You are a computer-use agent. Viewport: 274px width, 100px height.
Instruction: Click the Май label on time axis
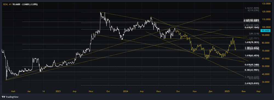tap(13, 91)
